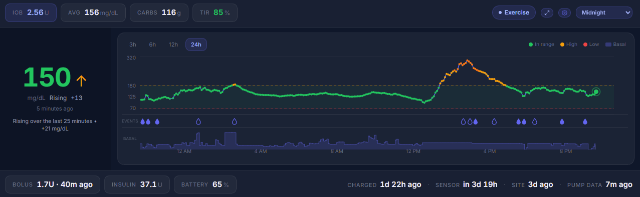Click the '5 minutes ago' timestamp

(55, 108)
